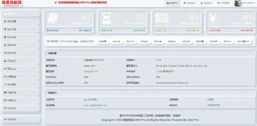Click the 站点分类 quick shortcut button
The height and width of the screenshot is (126, 257).
pyautogui.click(x=116, y=42)
